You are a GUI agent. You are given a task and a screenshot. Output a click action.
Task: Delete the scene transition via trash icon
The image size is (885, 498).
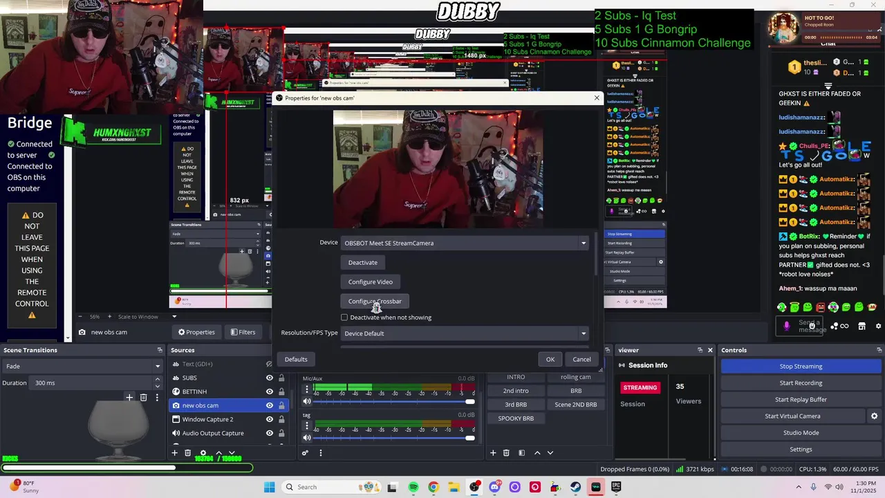click(x=143, y=397)
